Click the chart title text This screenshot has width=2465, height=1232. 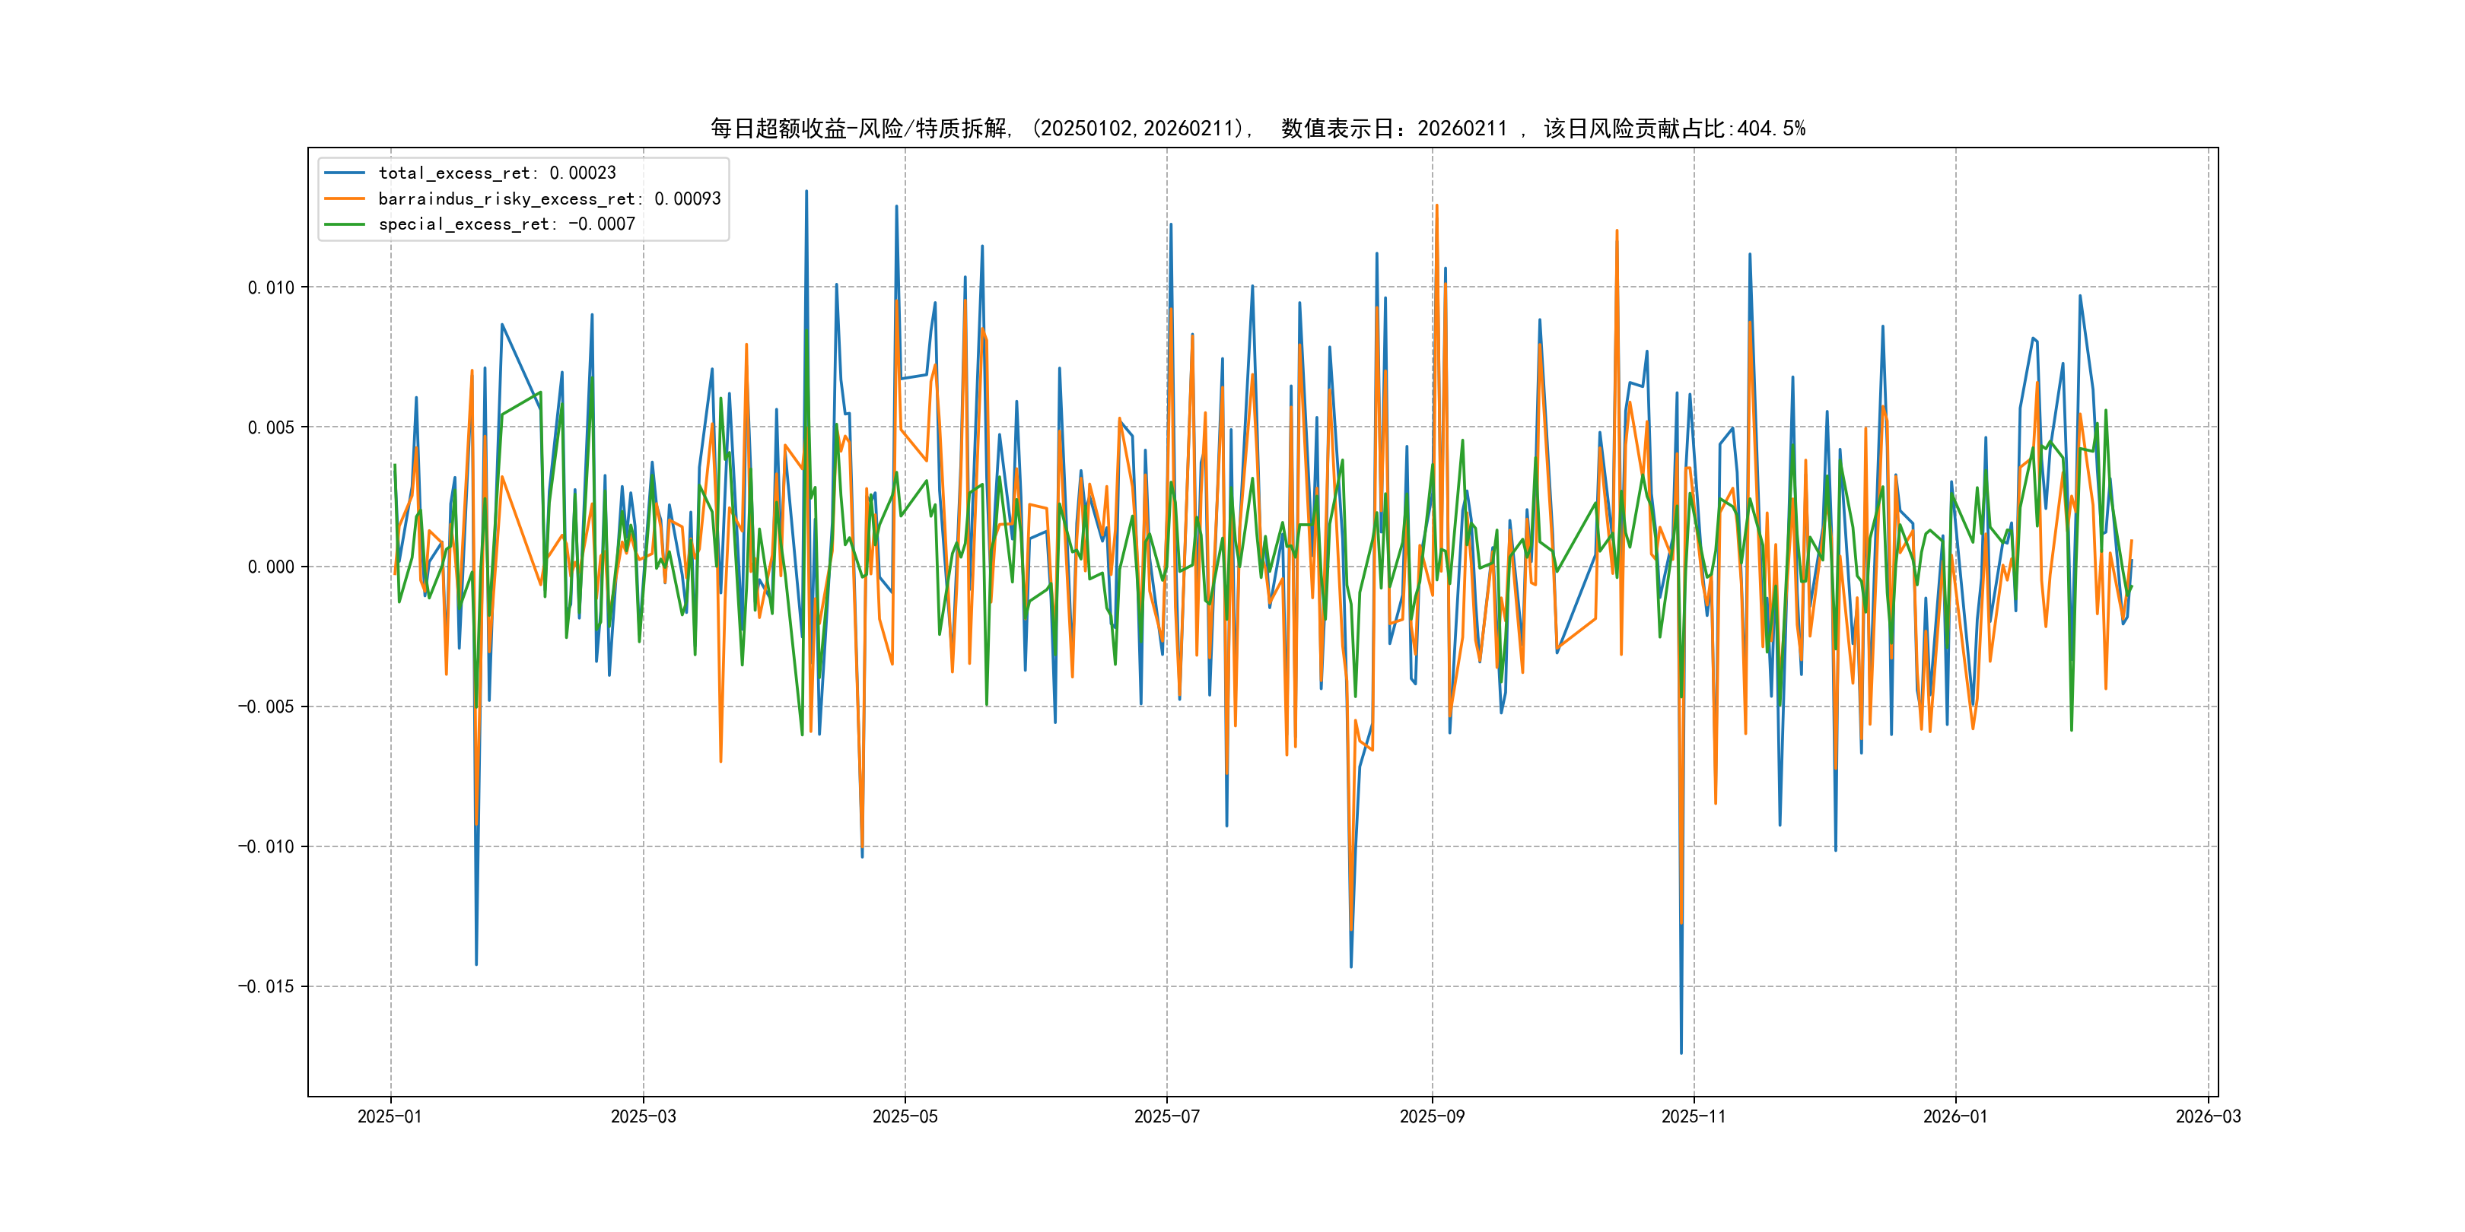pos(1258,129)
